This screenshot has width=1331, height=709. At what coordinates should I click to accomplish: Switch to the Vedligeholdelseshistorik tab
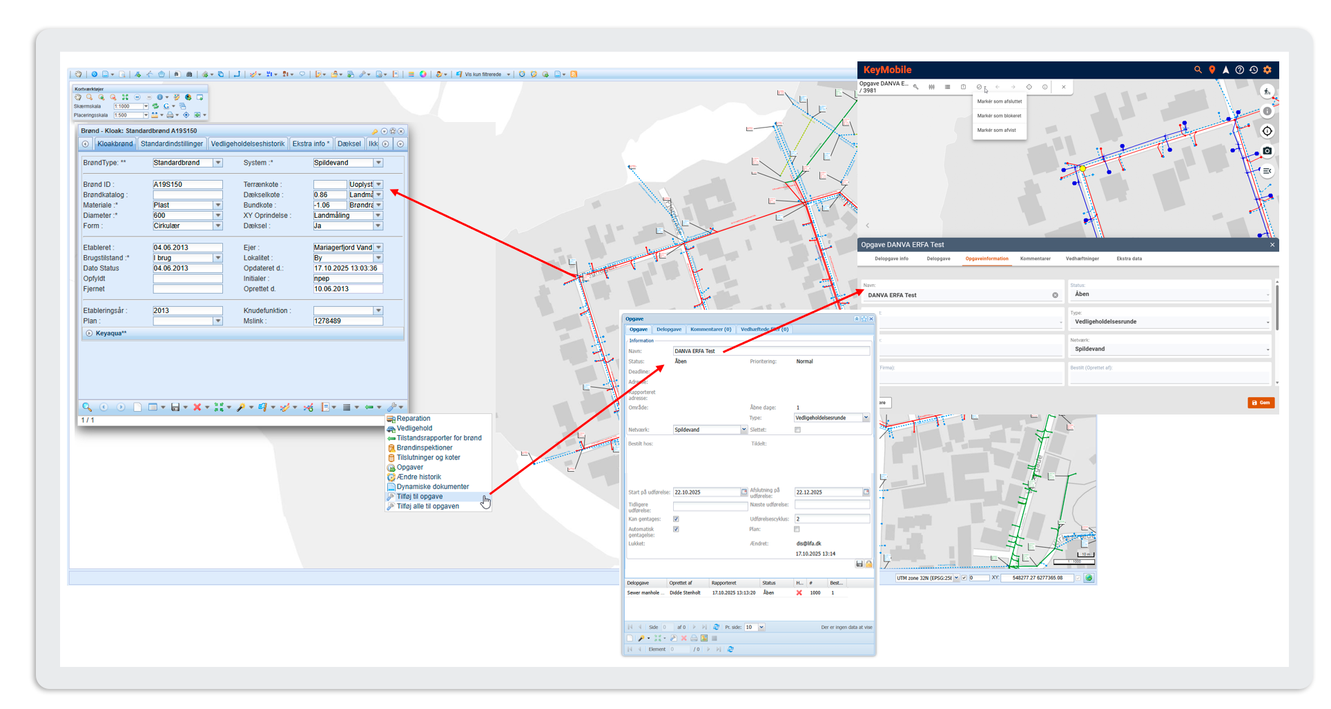click(x=247, y=144)
